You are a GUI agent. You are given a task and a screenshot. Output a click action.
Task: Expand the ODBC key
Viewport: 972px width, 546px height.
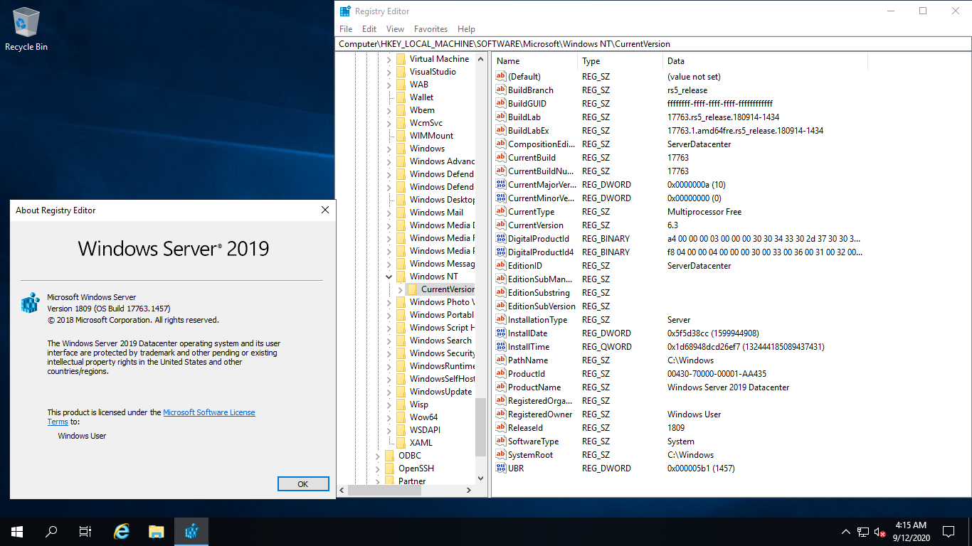tap(377, 456)
